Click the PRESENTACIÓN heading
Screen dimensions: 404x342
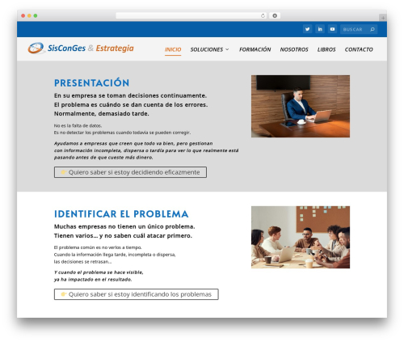(x=92, y=83)
